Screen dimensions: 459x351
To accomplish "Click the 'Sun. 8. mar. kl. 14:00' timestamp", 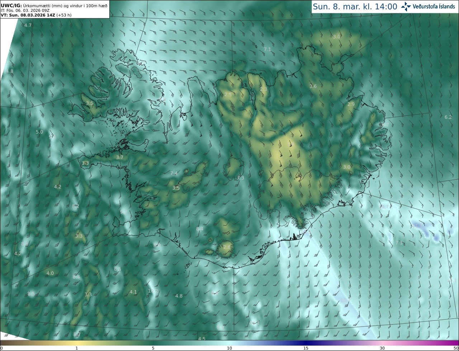I will (x=355, y=6).
